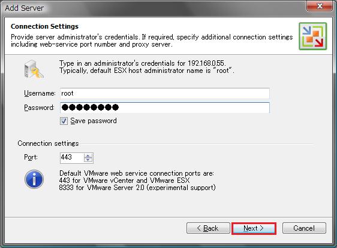Decrease port with the down spinner arrow

click(x=88, y=160)
